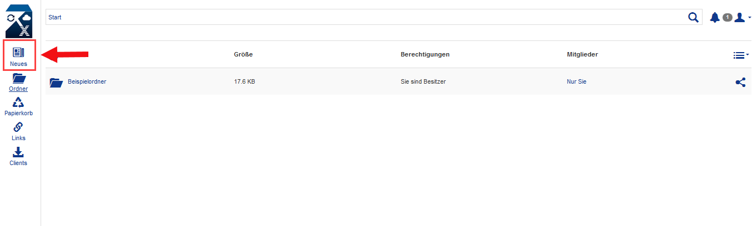Open the Beispielordner folder link
The height and width of the screenshot is (226, 752).
pyautogui.click(x=87, y=81)
